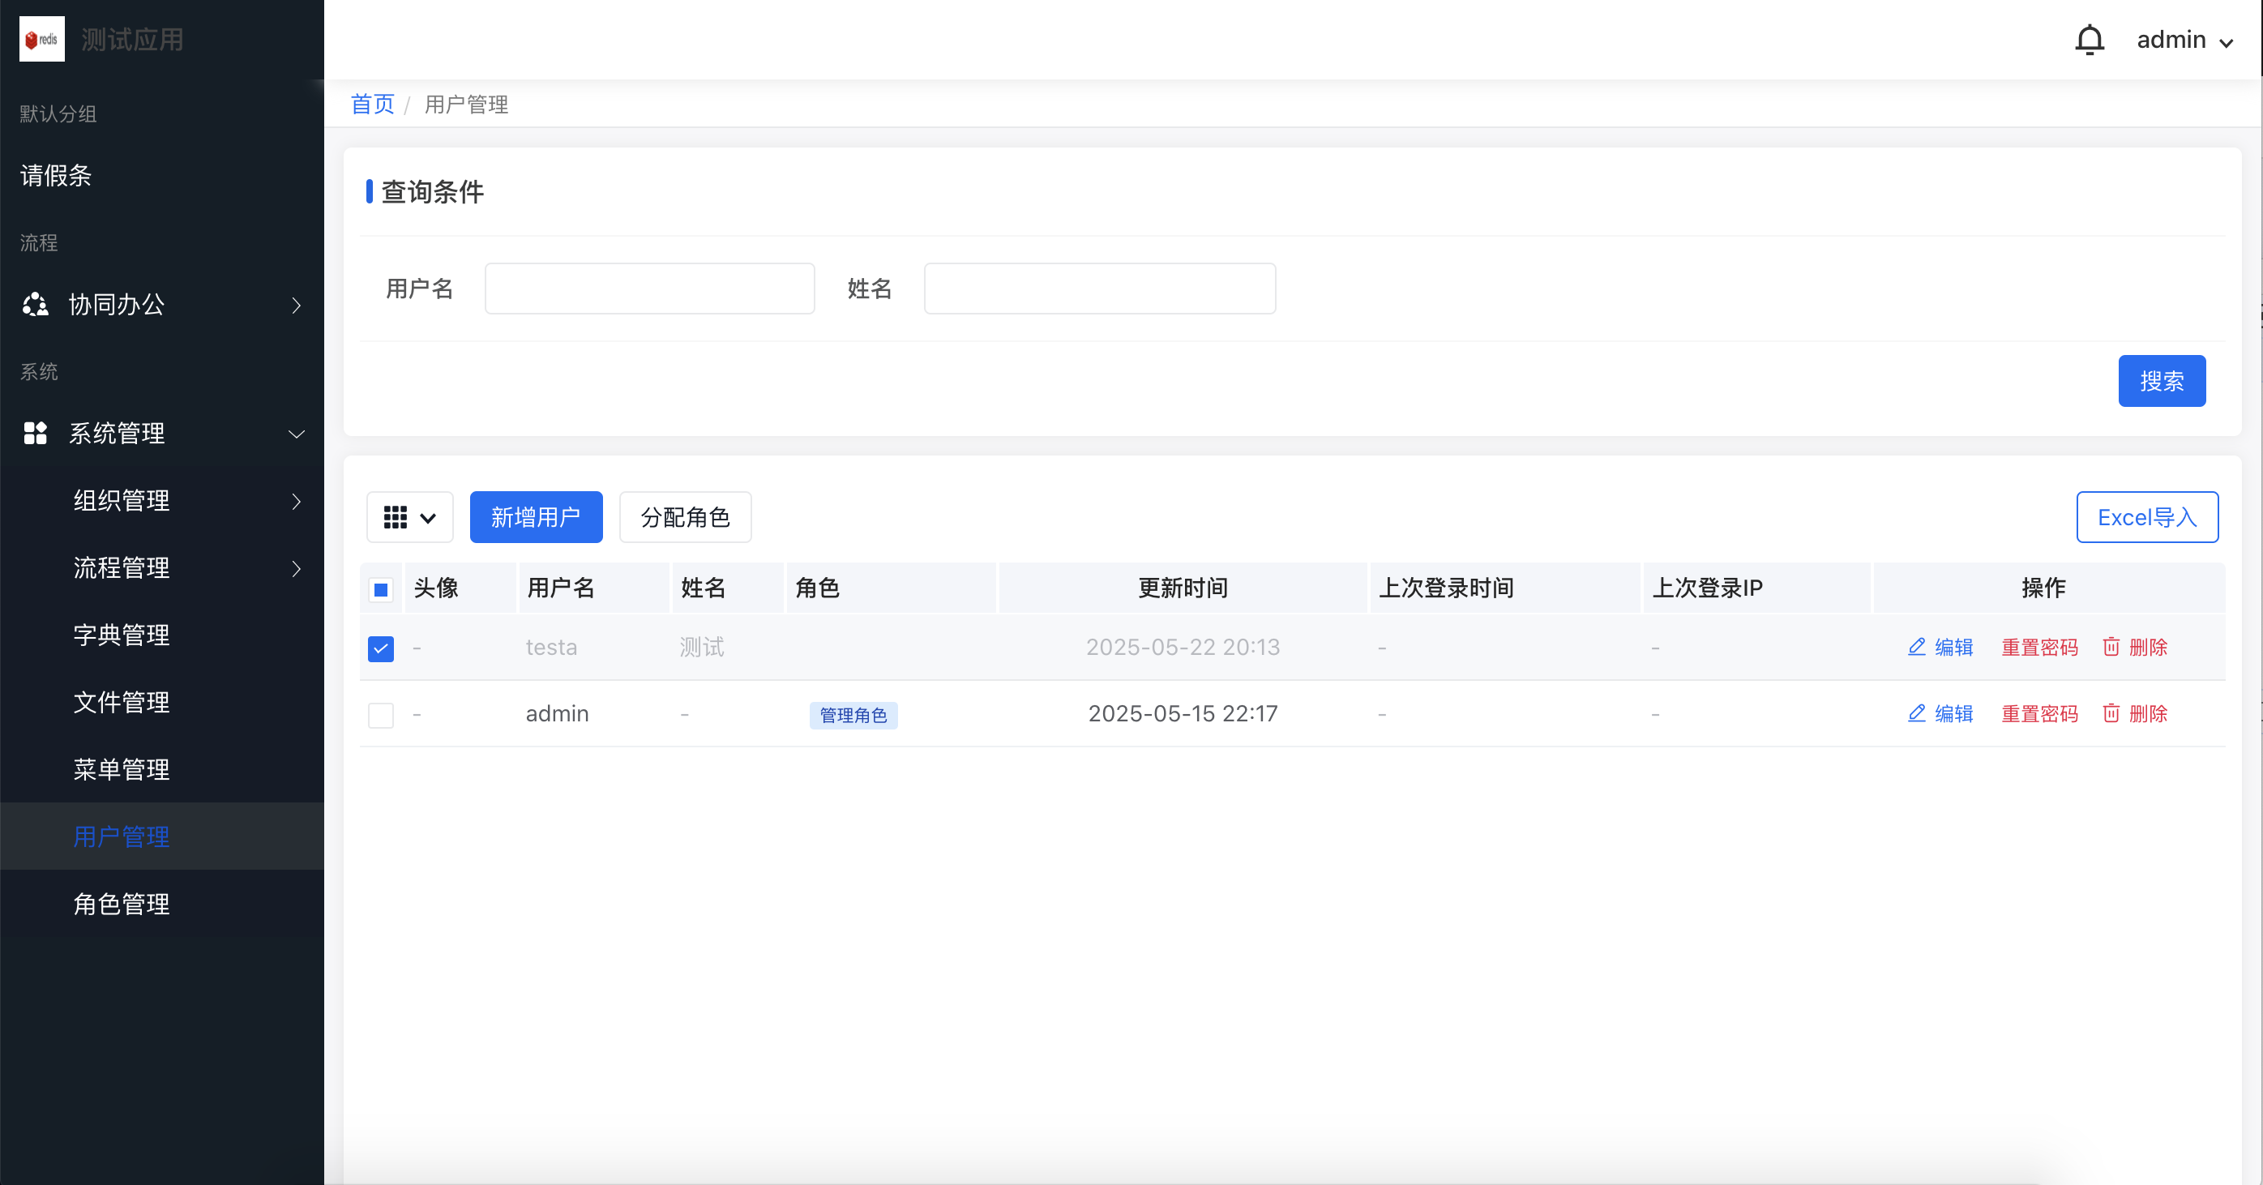The width and height of the screenshot is (2263, 1185).
Task: Click the 管理角色 blue tag
Action: click(x=853, y=715)
